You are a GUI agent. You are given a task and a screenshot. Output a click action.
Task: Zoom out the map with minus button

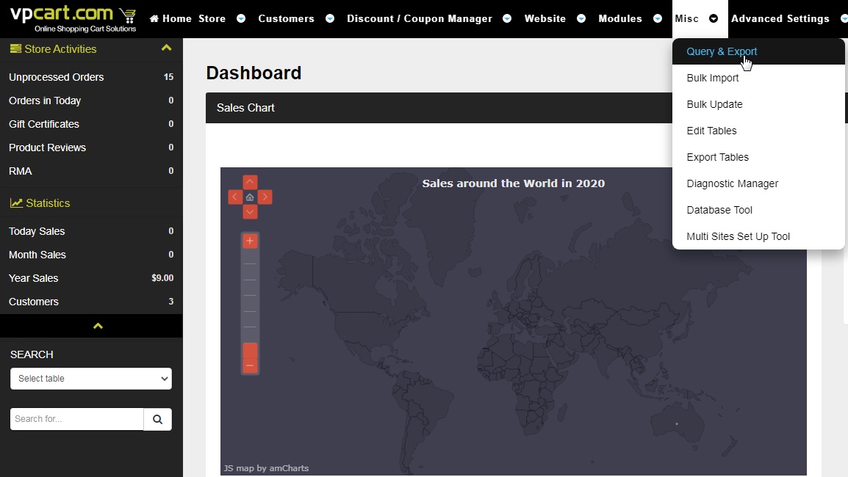click(250, 365)
